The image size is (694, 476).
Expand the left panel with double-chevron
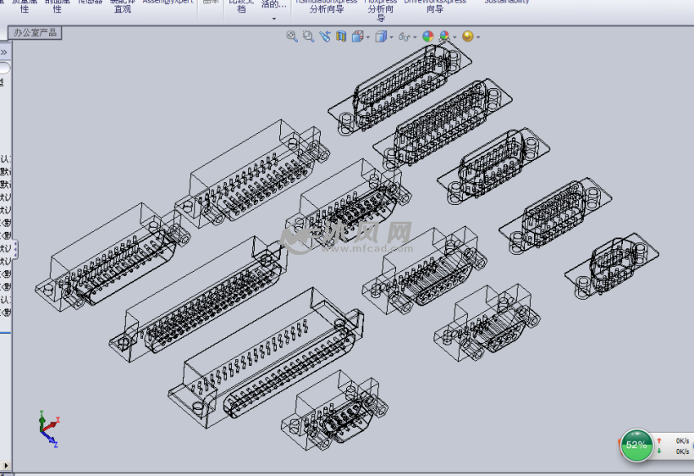(3, 53)
